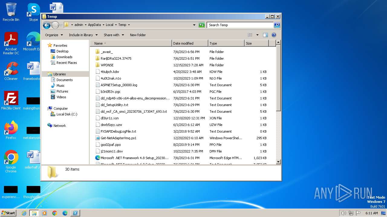
Task: Expand the Temp breadcrumb arrow
Action: coord(129,25)
